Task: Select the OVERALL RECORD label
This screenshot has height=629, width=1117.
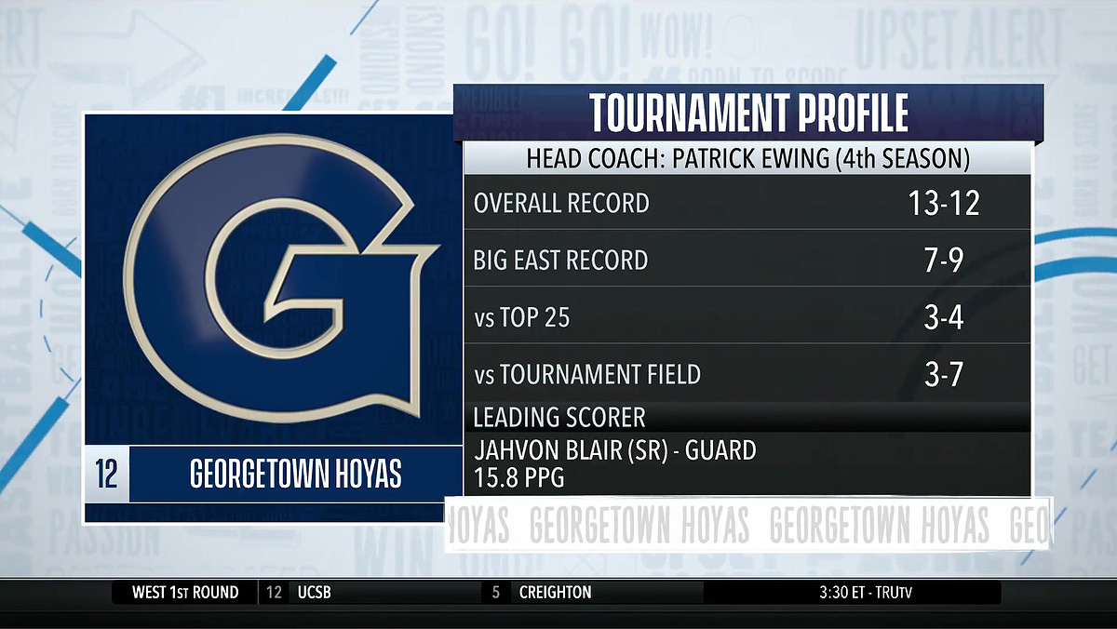Action: click(x=561, y=203)
